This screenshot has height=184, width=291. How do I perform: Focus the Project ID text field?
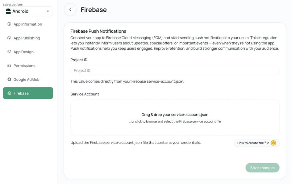[175, 70]
